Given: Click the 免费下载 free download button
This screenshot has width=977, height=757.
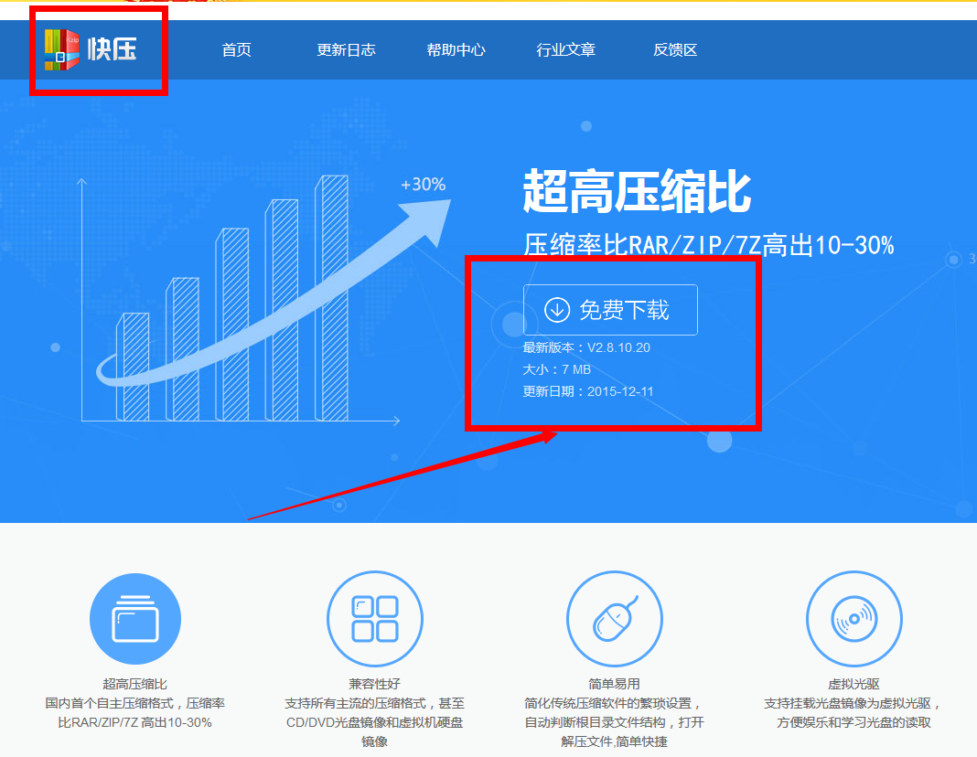Looking at the screenshot, I should coord(610,310).
